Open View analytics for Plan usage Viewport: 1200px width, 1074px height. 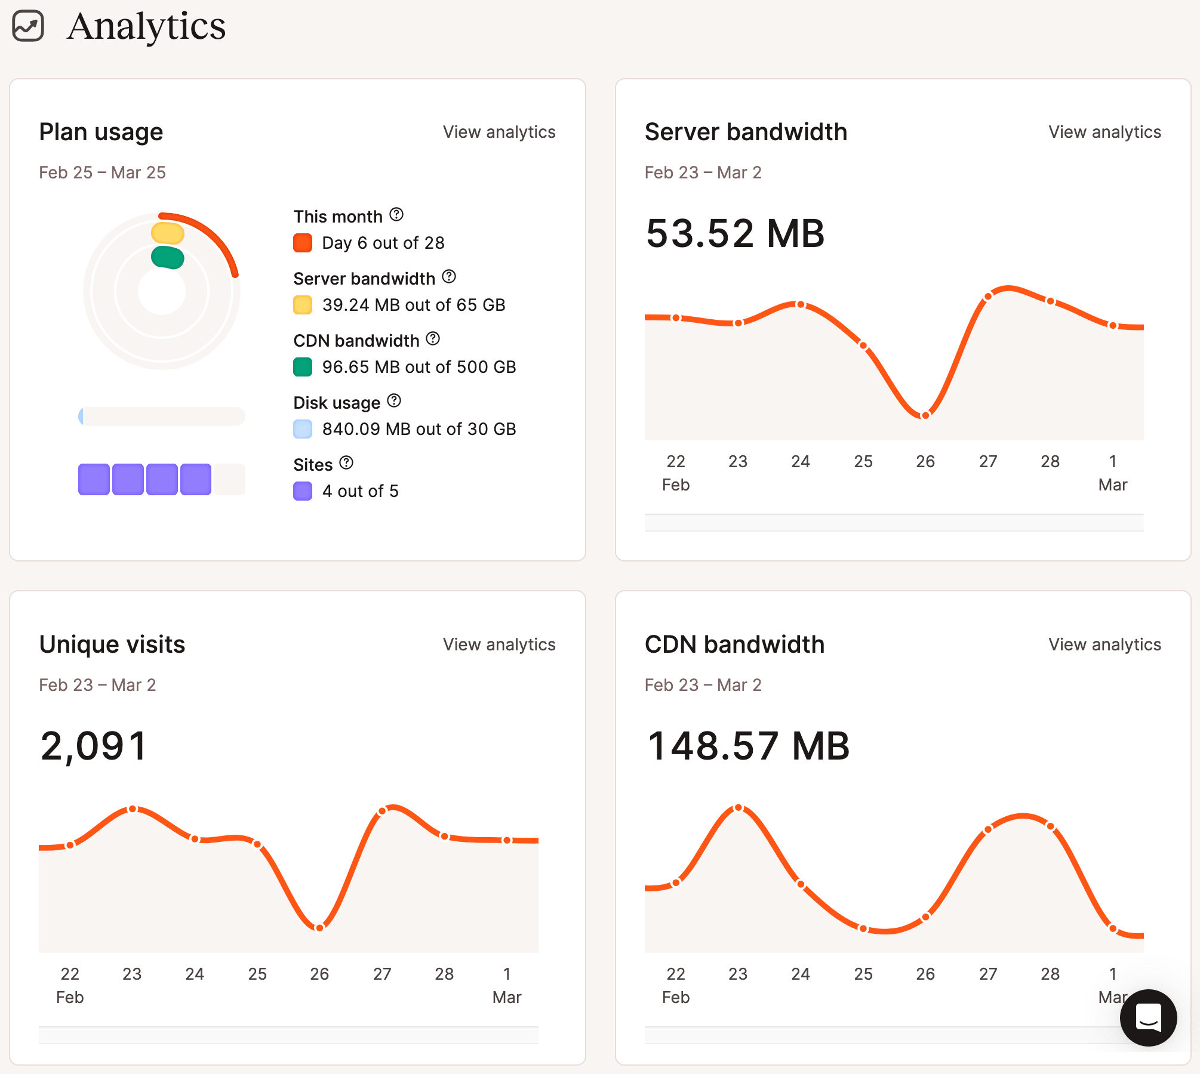499,132
